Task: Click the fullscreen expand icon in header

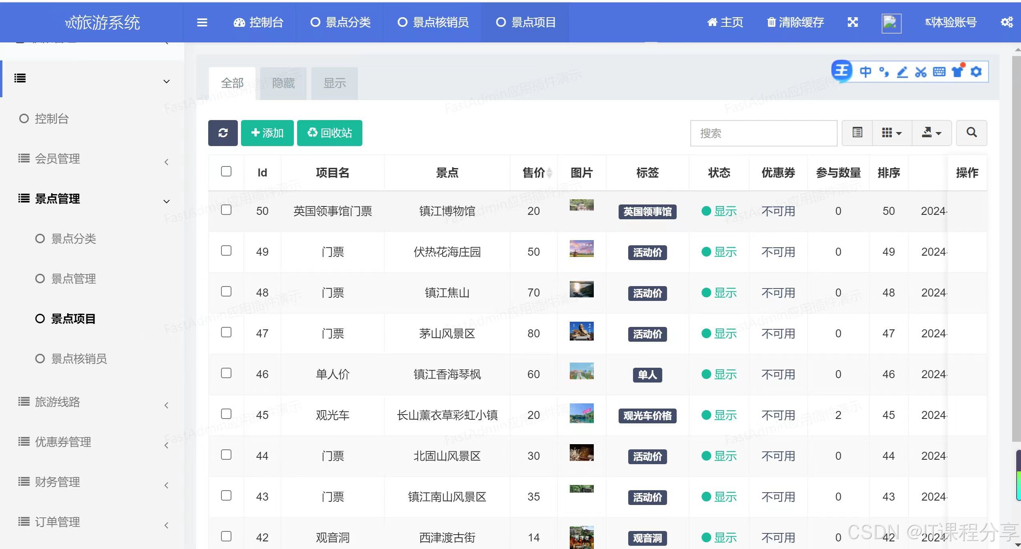Action: tap(852, 22)
